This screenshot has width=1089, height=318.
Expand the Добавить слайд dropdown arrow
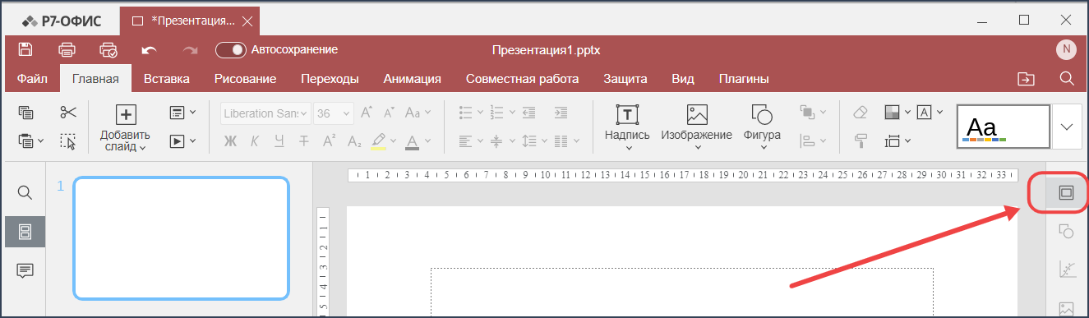pyautogui.click(x=142, y=149)
